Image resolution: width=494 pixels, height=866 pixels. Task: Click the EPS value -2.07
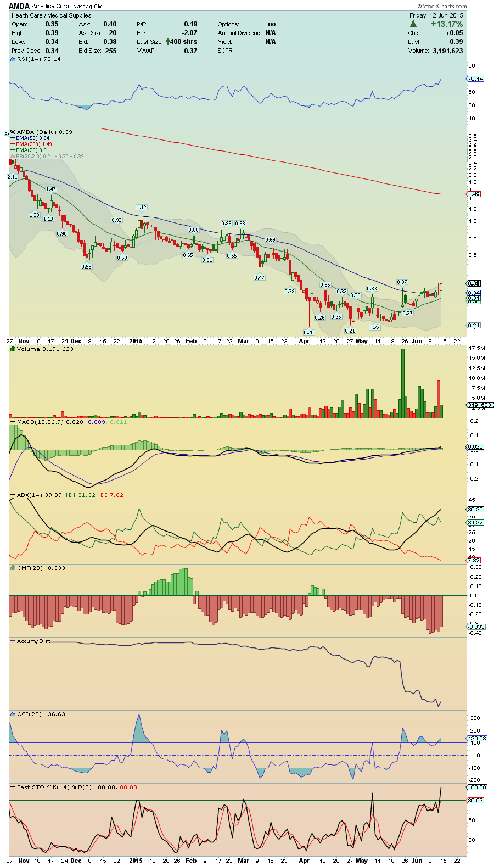(190, 33)
